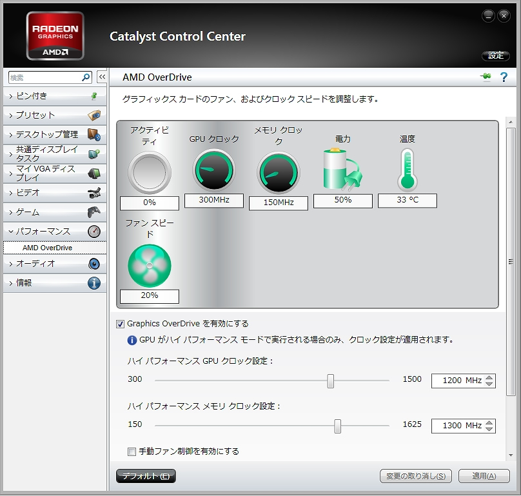Image resolution: width=521 pixels, height=496 pixels.
Task: Click the パフォーマンス gauge icon
Action: (x=94, y=232)
